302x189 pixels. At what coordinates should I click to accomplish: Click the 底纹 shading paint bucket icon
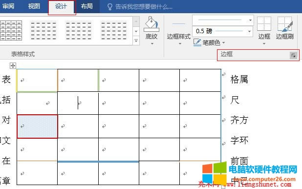tap(151, 24)
